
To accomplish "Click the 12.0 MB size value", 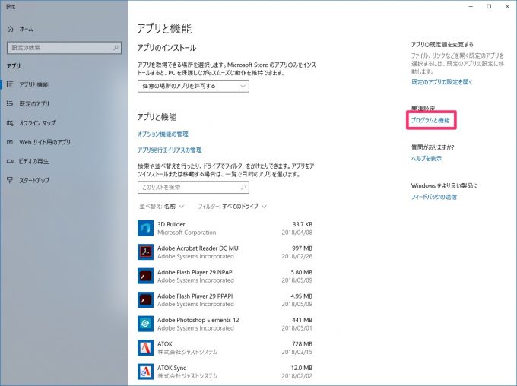I will click(301, 368).
